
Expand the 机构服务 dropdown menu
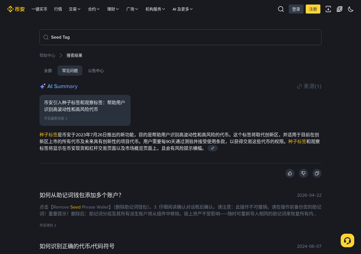155,9
